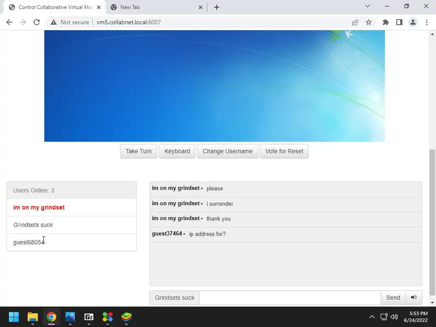Viewport: 436px width, 327px height.
Task: Click the Take Turn button
Action: coord(138,151)
